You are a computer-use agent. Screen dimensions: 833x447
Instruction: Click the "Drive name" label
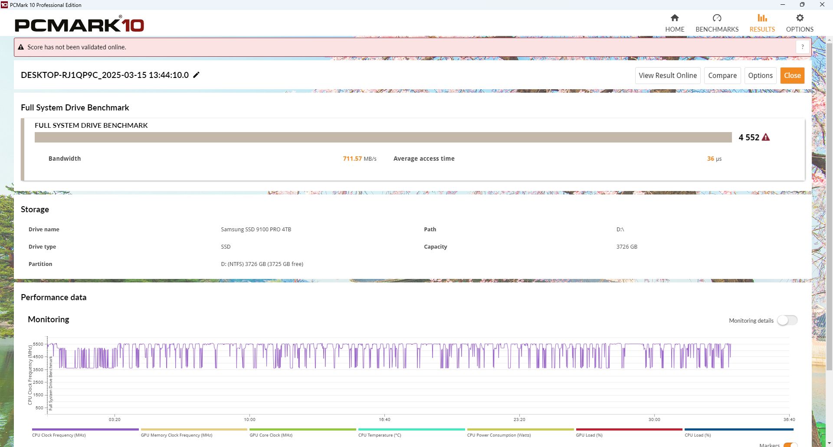click(x=44, y=229)
